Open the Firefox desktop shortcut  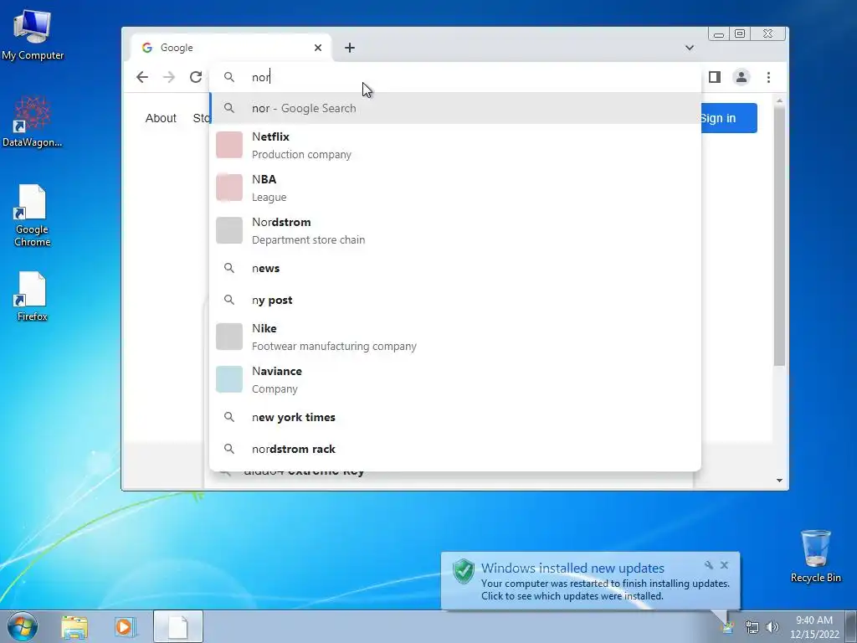click(33, 296)
